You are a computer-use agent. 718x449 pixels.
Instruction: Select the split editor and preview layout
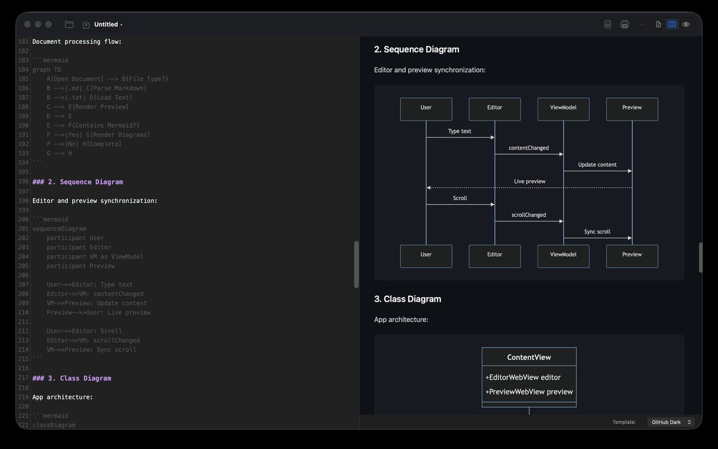(x=672, y=25)
